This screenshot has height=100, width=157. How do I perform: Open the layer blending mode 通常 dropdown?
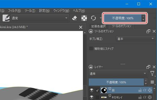(x=118, y=74)
